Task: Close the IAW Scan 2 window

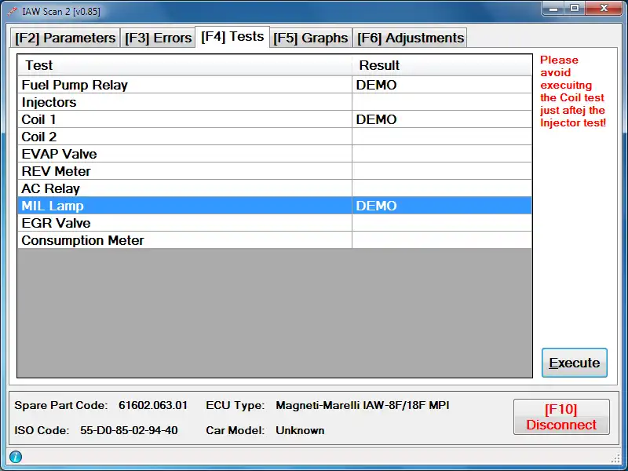Action: click(x=604, y=9)
